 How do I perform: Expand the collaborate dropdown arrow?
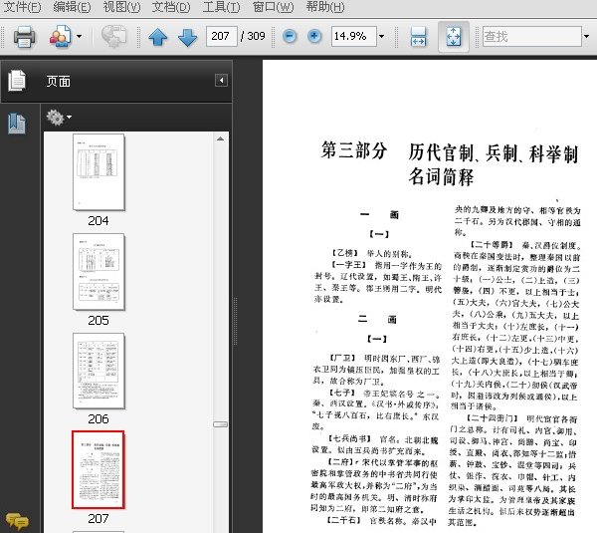pyautogui.click(x=79, y=37)
